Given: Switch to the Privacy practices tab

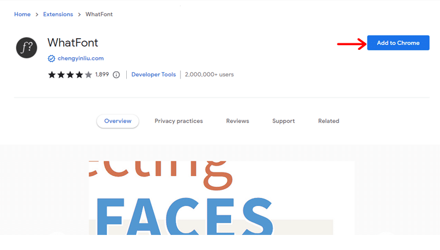Looking at the screenshot, I should 178,121.
